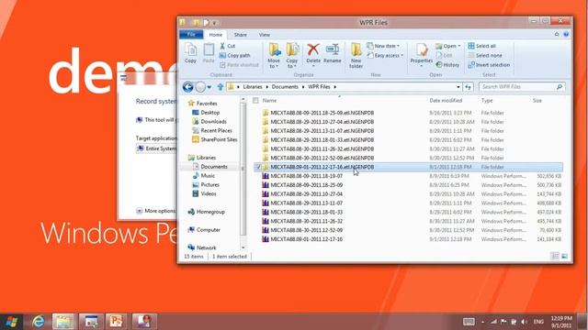Image resolution: width=588 pixels, height=330 pixels.
Task: Open Homegroup in navigation pane
Action: (206, 212)
